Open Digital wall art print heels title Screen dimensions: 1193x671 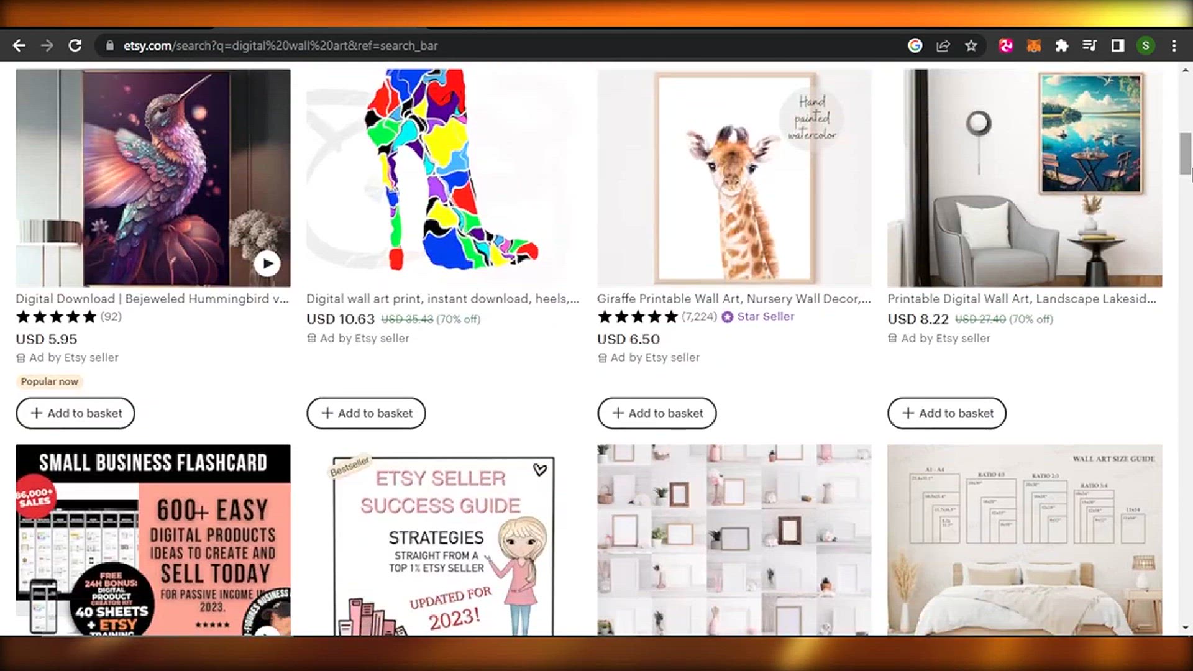(x=443, y=299)
